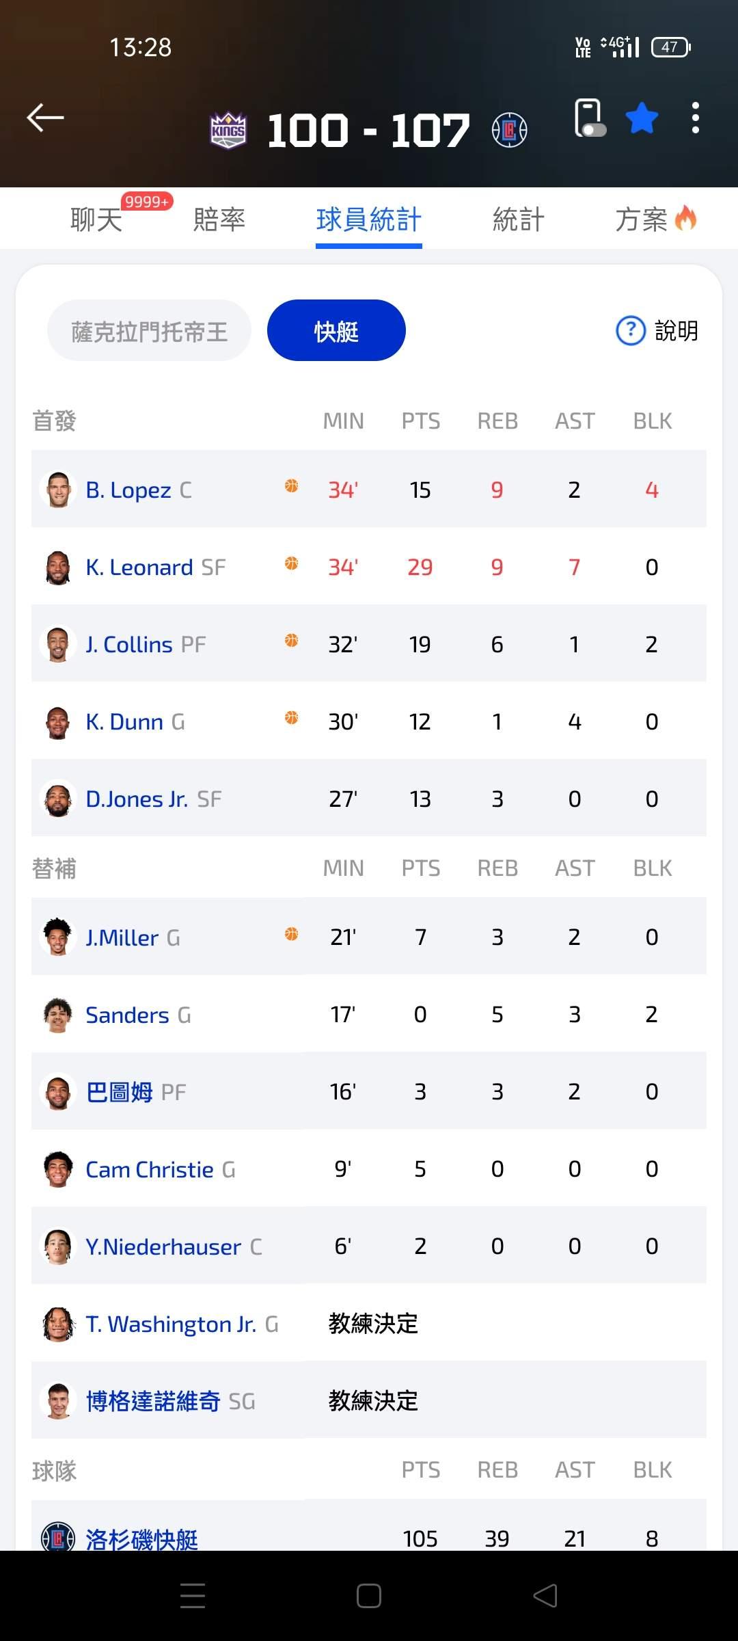Toggle the phone floating-window switch
The image size is (738, 1641).
click(x=590, y=118)
